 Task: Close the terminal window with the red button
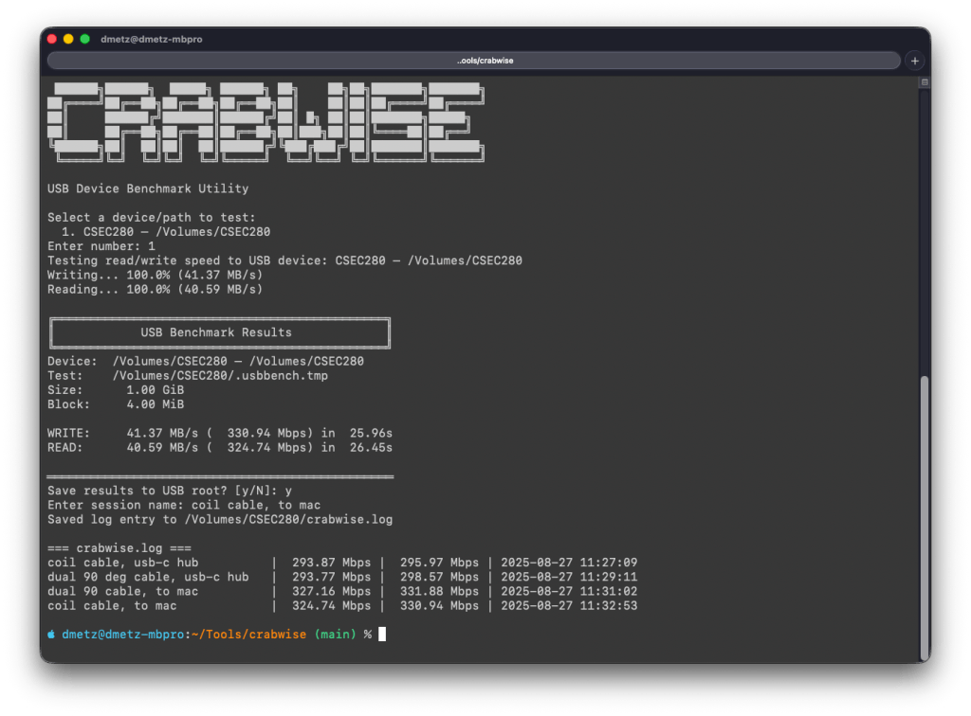tap(52, 39)
